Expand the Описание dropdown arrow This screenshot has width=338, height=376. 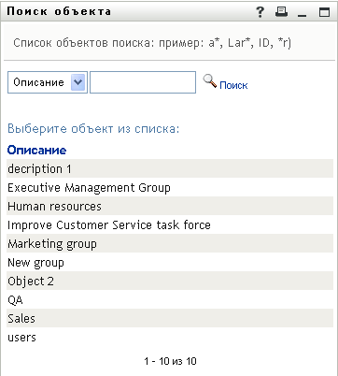coord(77,82)
